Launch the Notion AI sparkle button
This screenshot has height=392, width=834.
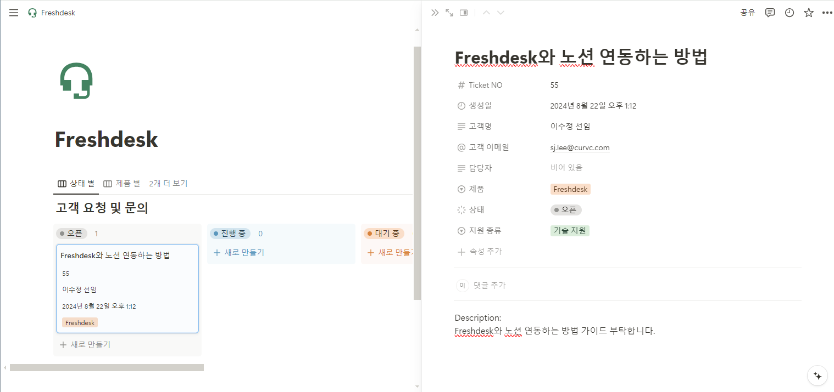point(818,376)
